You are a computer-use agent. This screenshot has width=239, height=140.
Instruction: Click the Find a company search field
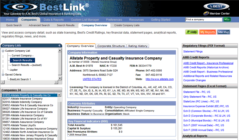[x=204, y=19]
